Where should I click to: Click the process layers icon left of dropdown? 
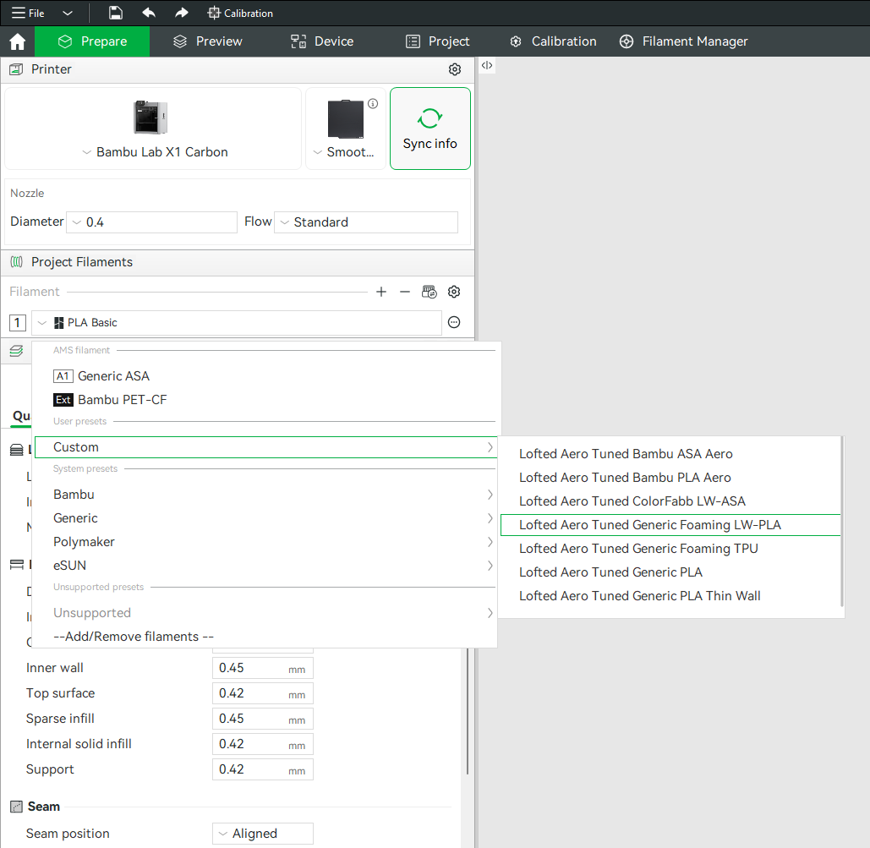[16, 352]
